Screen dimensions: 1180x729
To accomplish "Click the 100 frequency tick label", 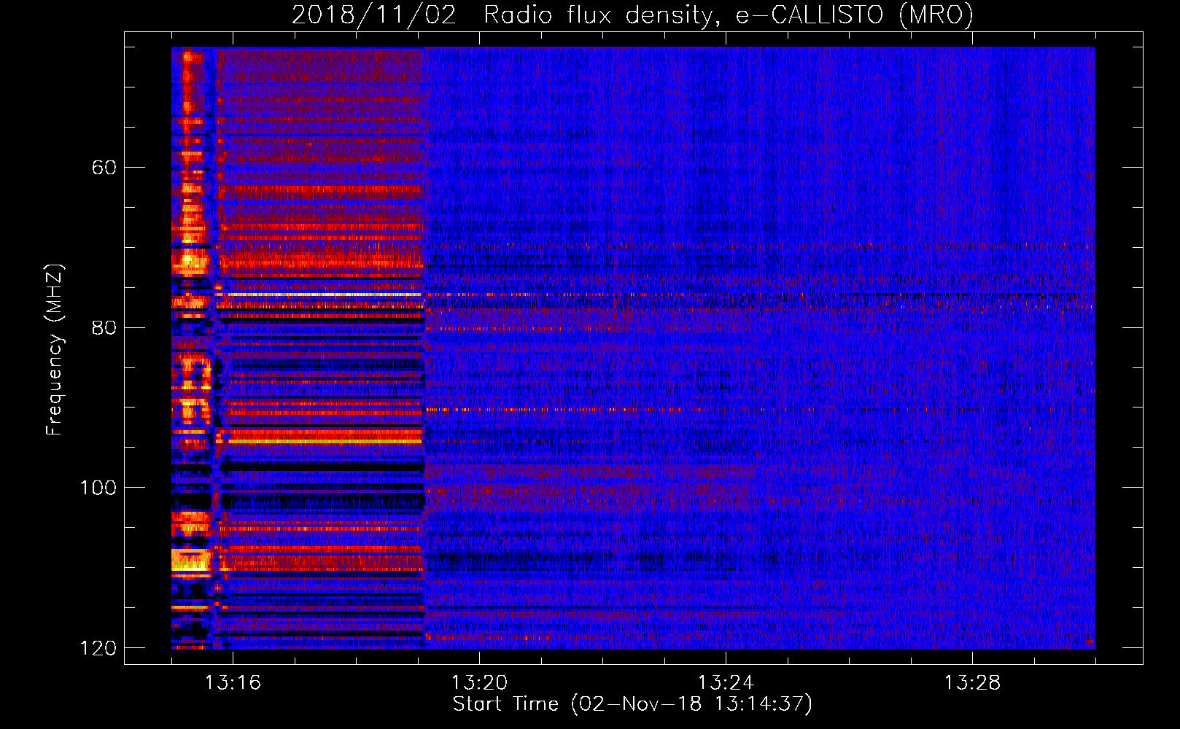I will 98,488.
